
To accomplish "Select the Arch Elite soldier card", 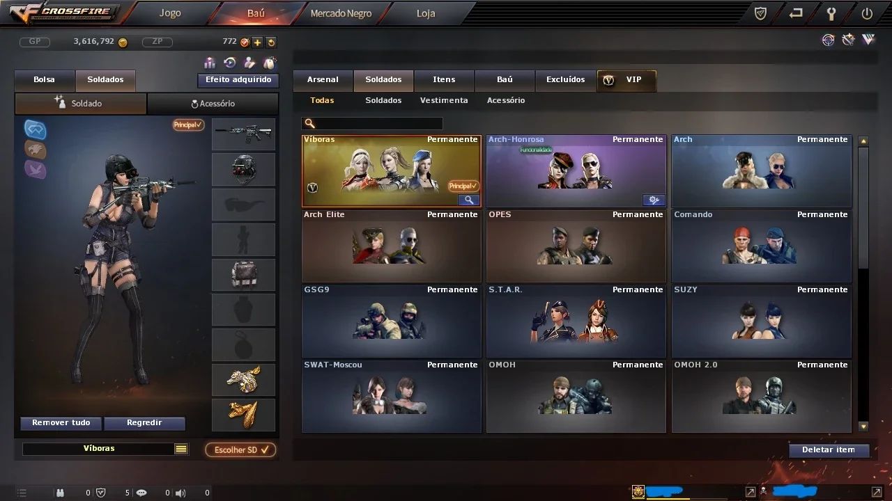I will (x=392, y=246).
